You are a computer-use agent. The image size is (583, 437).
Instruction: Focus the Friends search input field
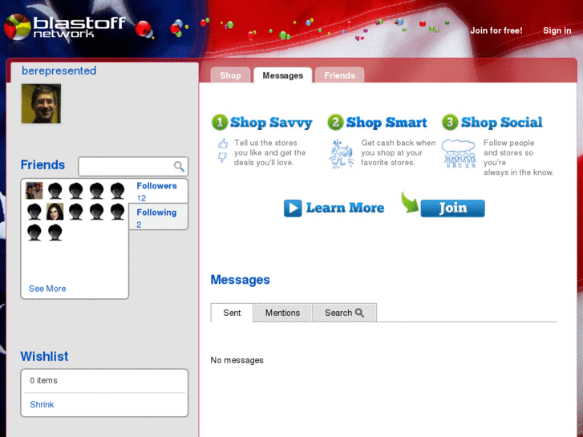[133, 166]
